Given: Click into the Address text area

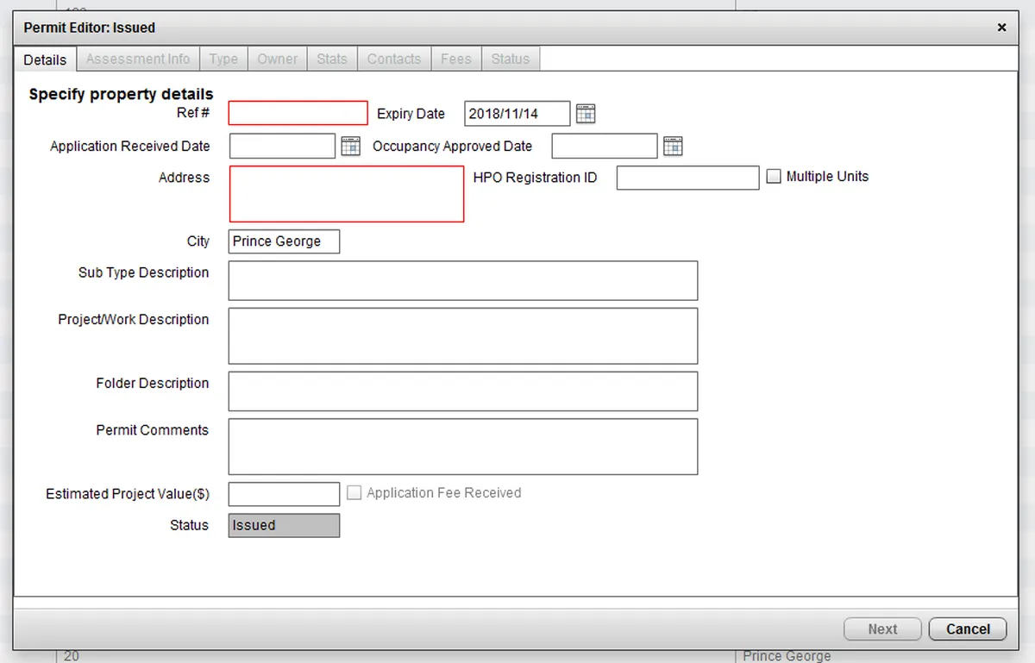Looking at the screenshot, I should tap(347, 194).
